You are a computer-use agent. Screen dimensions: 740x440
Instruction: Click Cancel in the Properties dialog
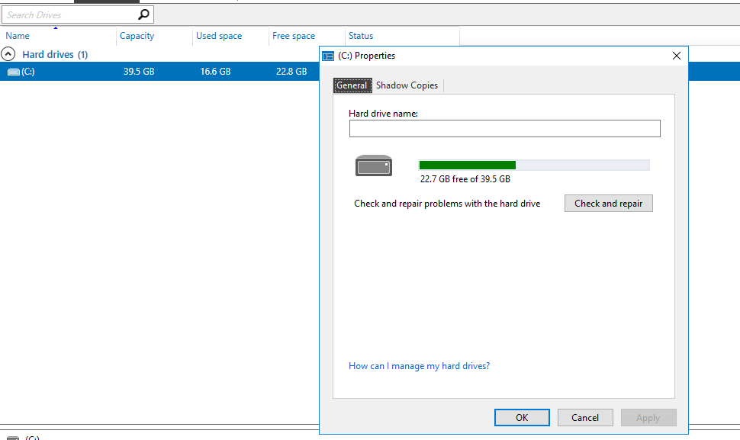tap(585, 417)
